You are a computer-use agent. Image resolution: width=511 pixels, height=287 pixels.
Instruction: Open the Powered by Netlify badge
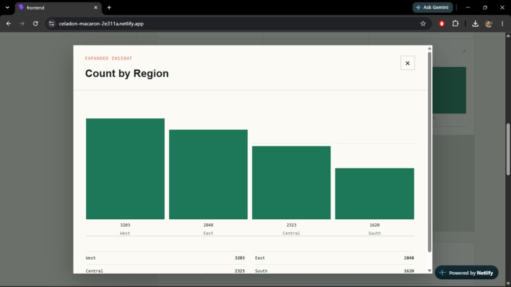467,272
